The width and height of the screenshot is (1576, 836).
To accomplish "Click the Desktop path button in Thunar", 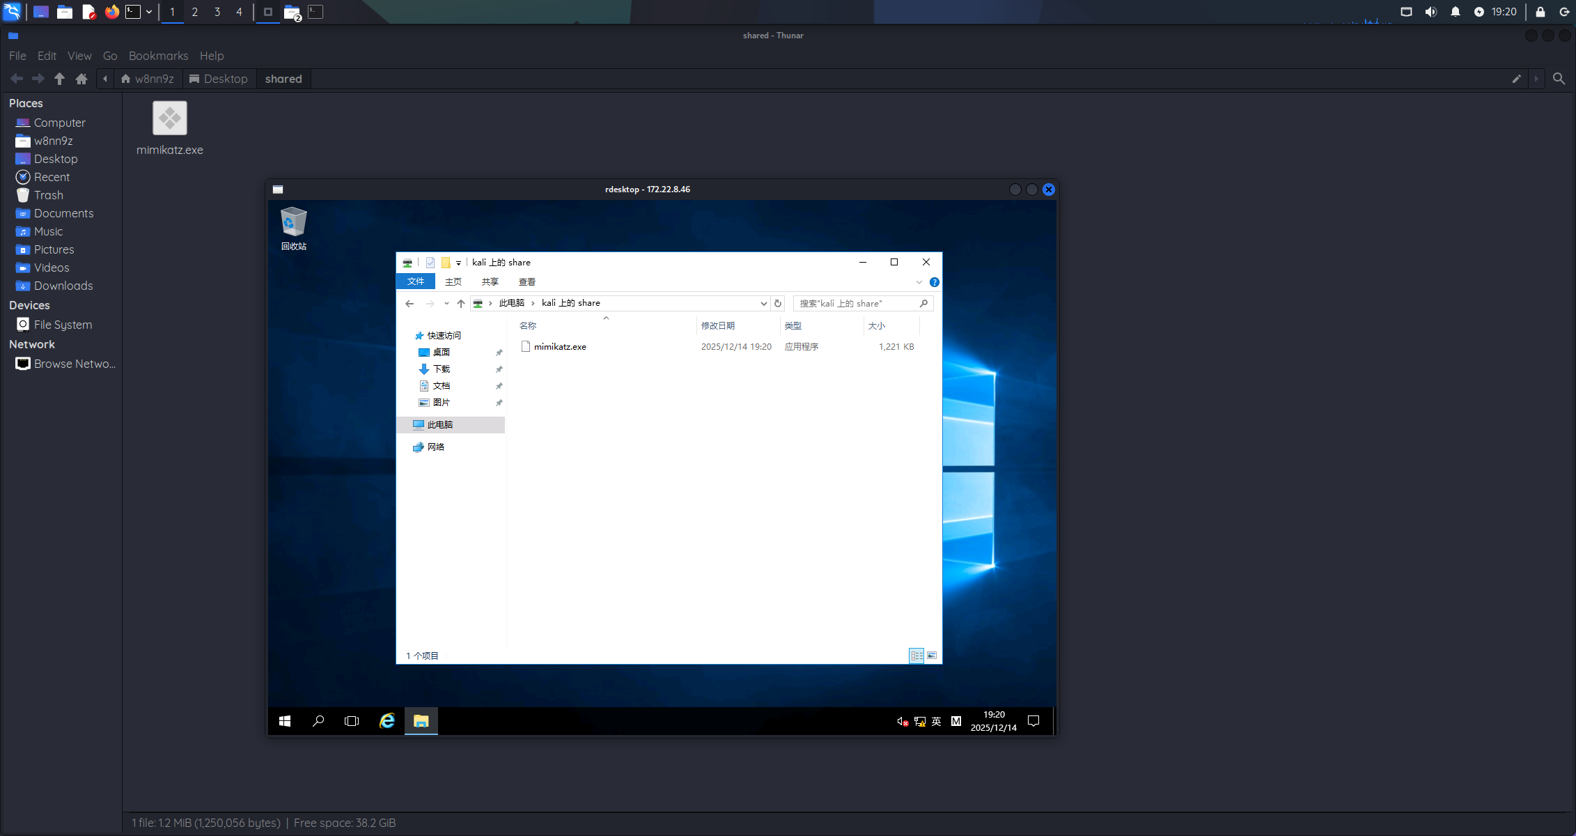I will pyautogui.click(x=219, y=79).
